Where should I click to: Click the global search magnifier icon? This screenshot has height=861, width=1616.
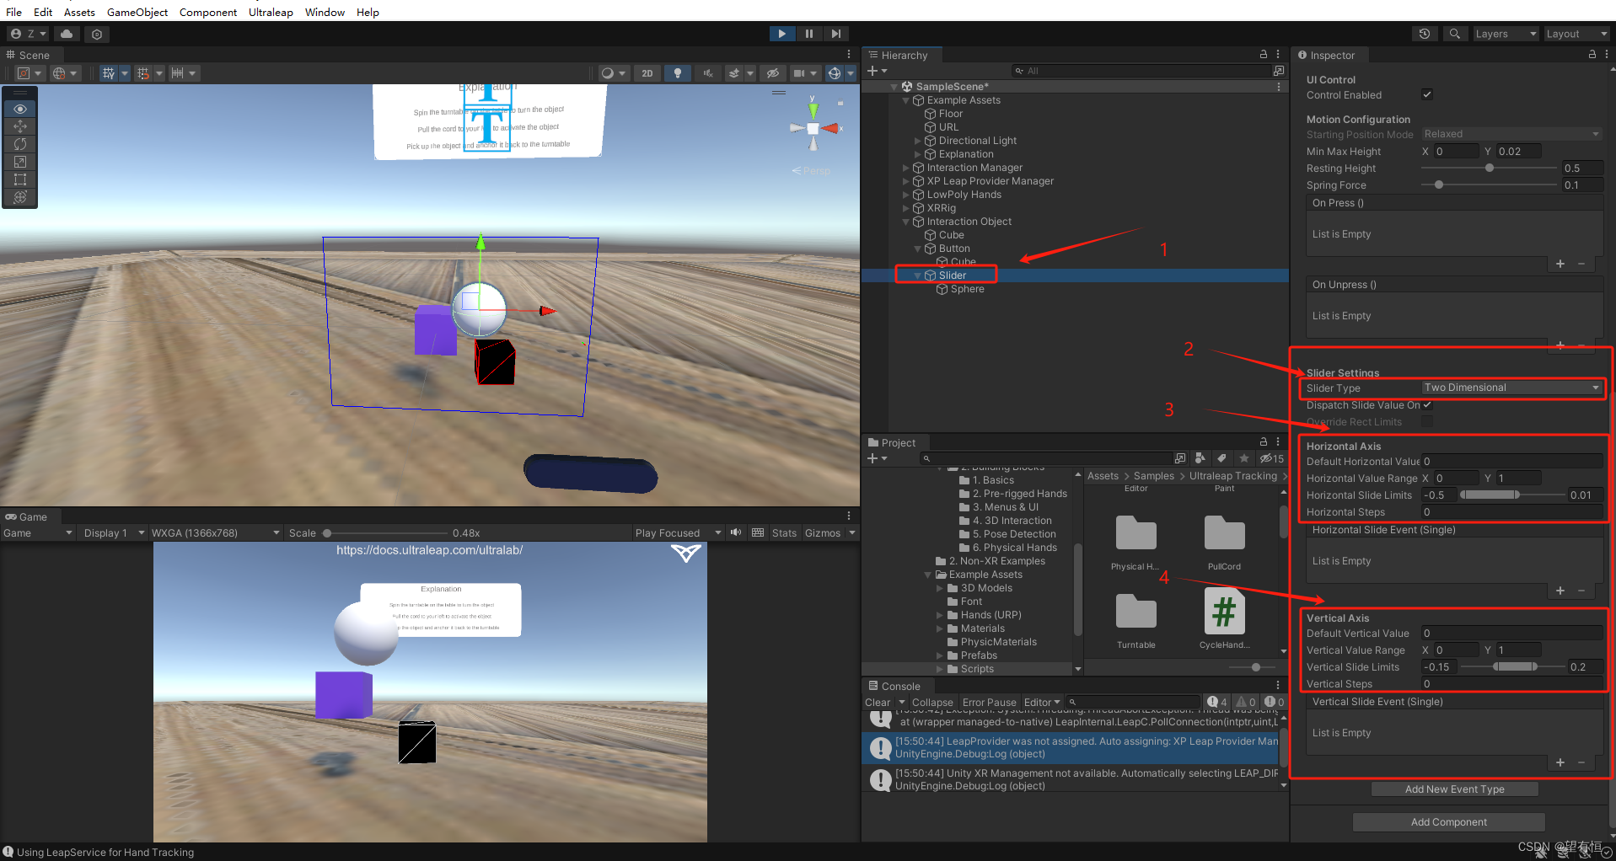point(1454,34)
